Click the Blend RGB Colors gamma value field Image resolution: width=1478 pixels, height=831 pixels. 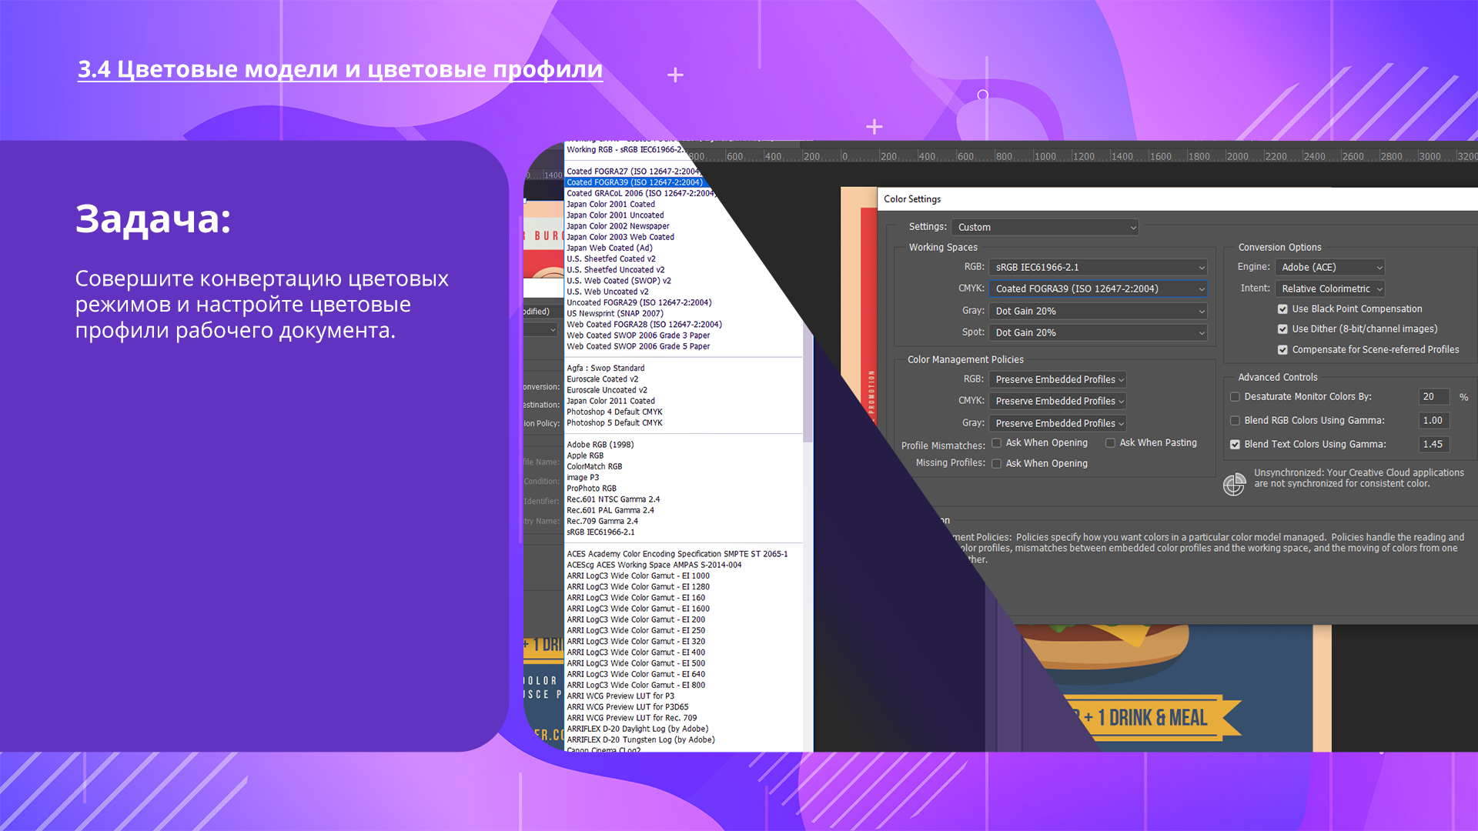tap(1433, 421)
